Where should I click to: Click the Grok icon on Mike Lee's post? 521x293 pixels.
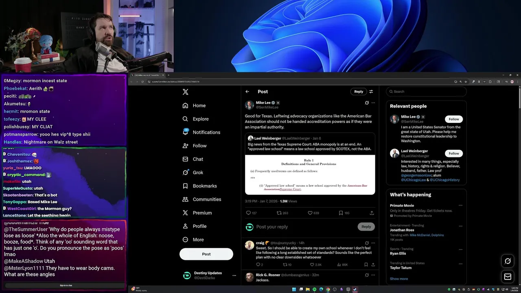[367, 103]
